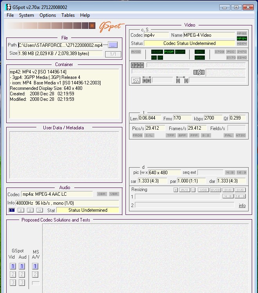Toggle 16:9 indicator beside seq ext
This screenshot has width=258, height=293.
click(x=241, y=172)
